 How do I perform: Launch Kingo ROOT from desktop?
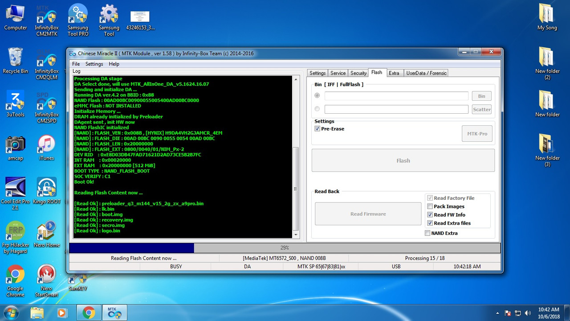[x=46, y=191]
